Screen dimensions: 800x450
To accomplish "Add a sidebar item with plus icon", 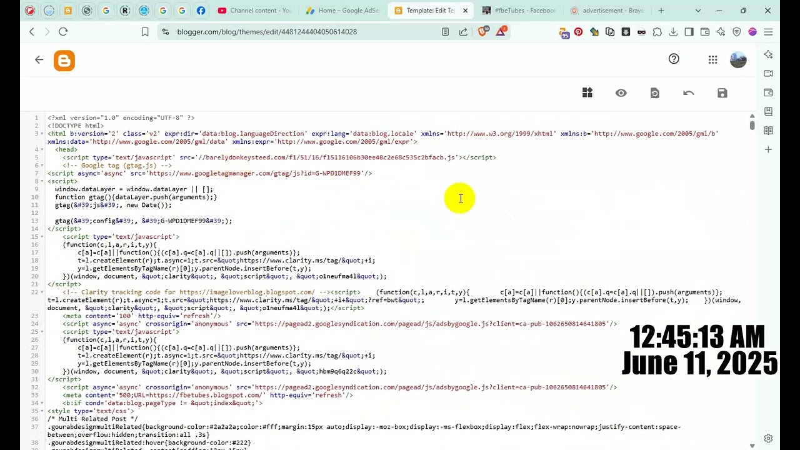I will coord(768,149).
